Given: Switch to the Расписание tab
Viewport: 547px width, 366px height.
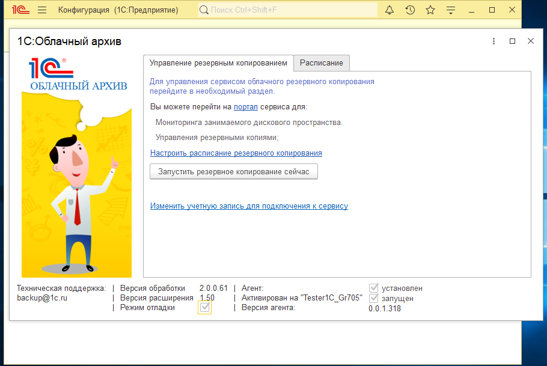Looking at the screenshot, I should pyautogui.click(x=322, y=63).
